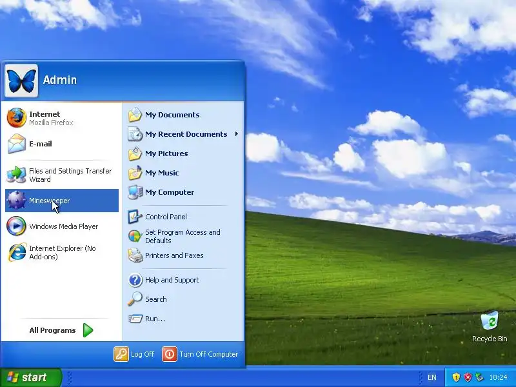Open Windows Media Player icon
Viewport: 516px width, 387px height.
(17, 226)
